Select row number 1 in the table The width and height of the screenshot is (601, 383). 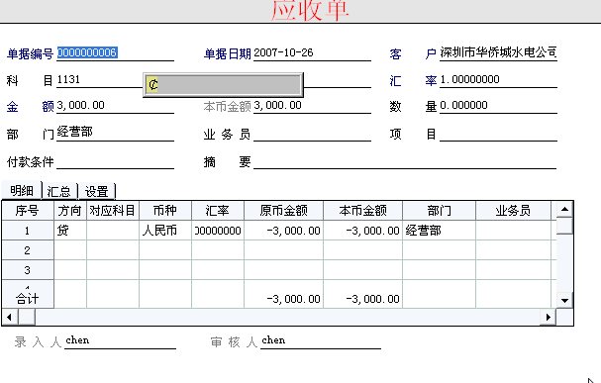point(27,231)
